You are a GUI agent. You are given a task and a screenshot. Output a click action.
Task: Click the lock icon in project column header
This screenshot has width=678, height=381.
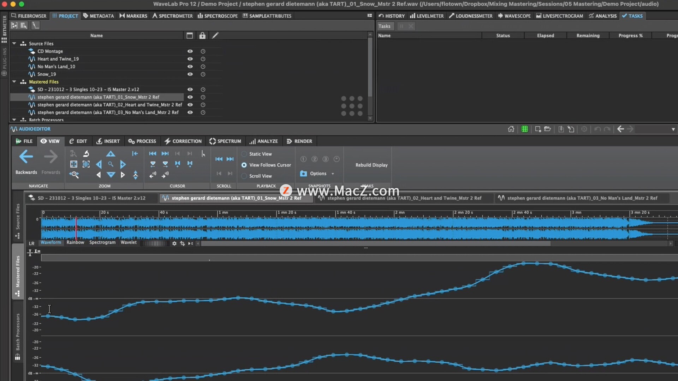pos(202,35)
